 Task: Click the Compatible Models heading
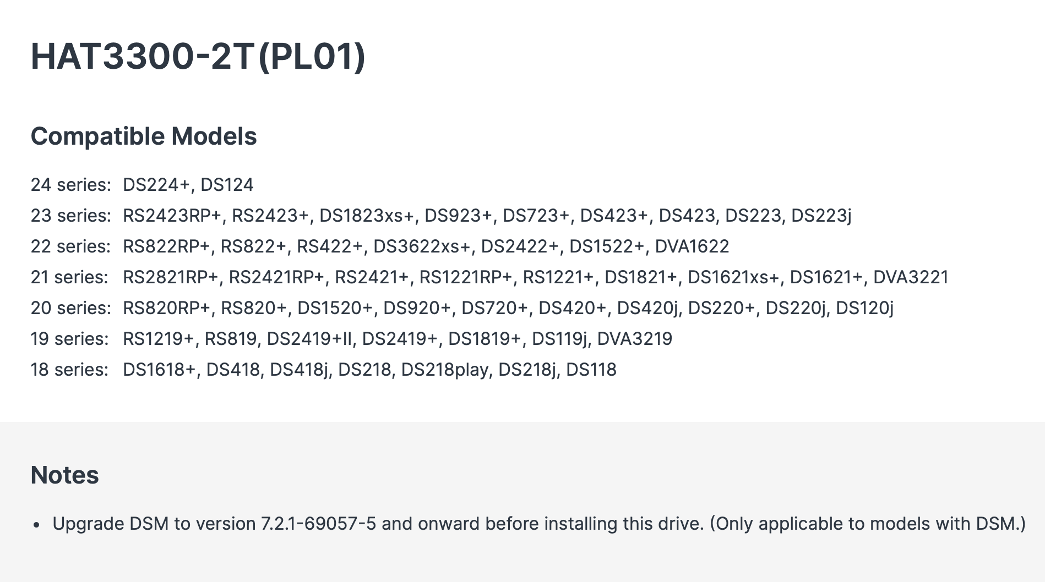coord(144,136)
